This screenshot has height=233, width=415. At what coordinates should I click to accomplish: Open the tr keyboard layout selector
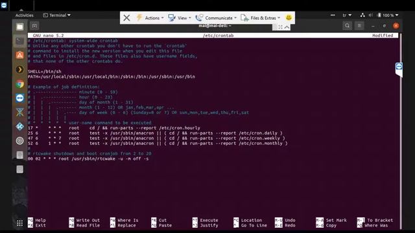tap(347, 16)
